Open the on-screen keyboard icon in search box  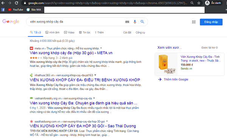[127, 22]
